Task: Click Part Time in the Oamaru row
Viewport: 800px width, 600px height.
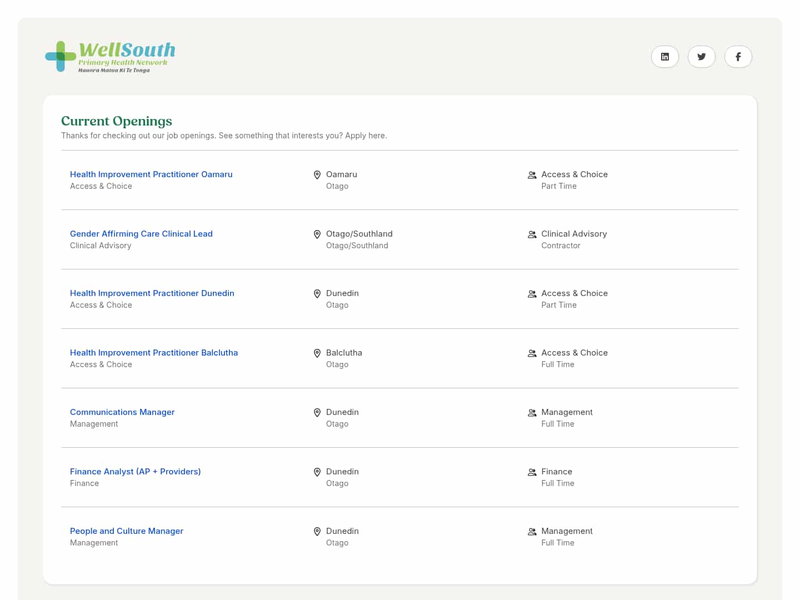Action: tap(559, 186)
